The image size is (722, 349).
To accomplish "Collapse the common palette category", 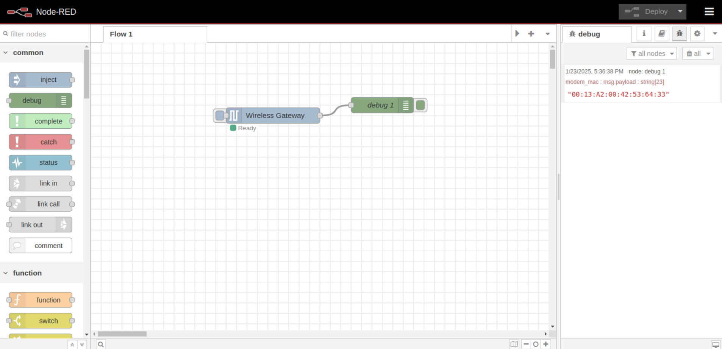I will (x=6, y=53).
